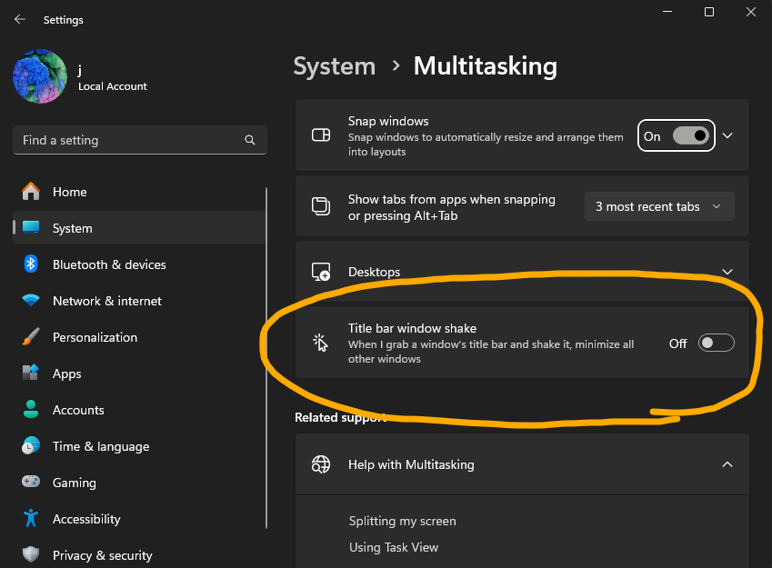This screenshot has height=568, width=772.
Task: Turn off the Snap windows toggle
Action: pyautogui.click(x=690, y=135)
